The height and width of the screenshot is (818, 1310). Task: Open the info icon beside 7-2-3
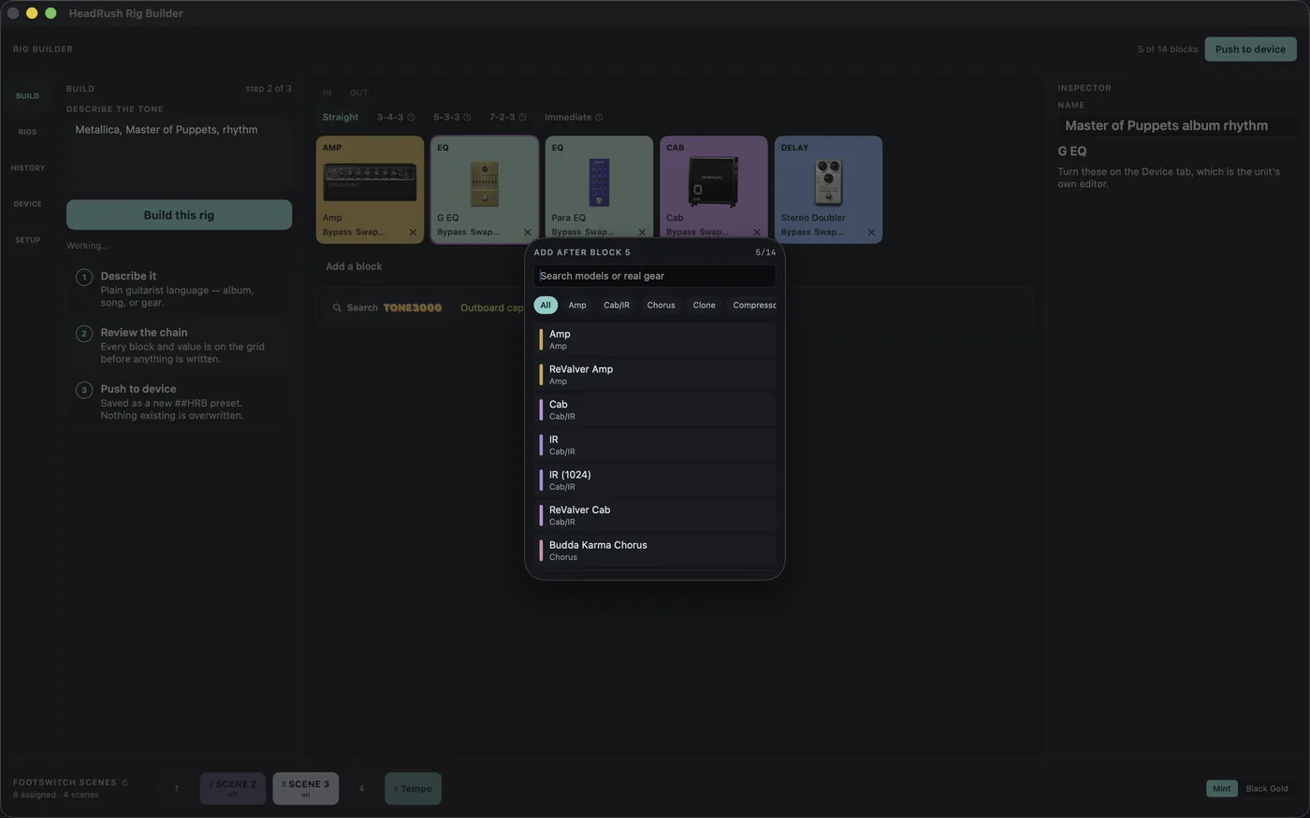tap(522, 117)
